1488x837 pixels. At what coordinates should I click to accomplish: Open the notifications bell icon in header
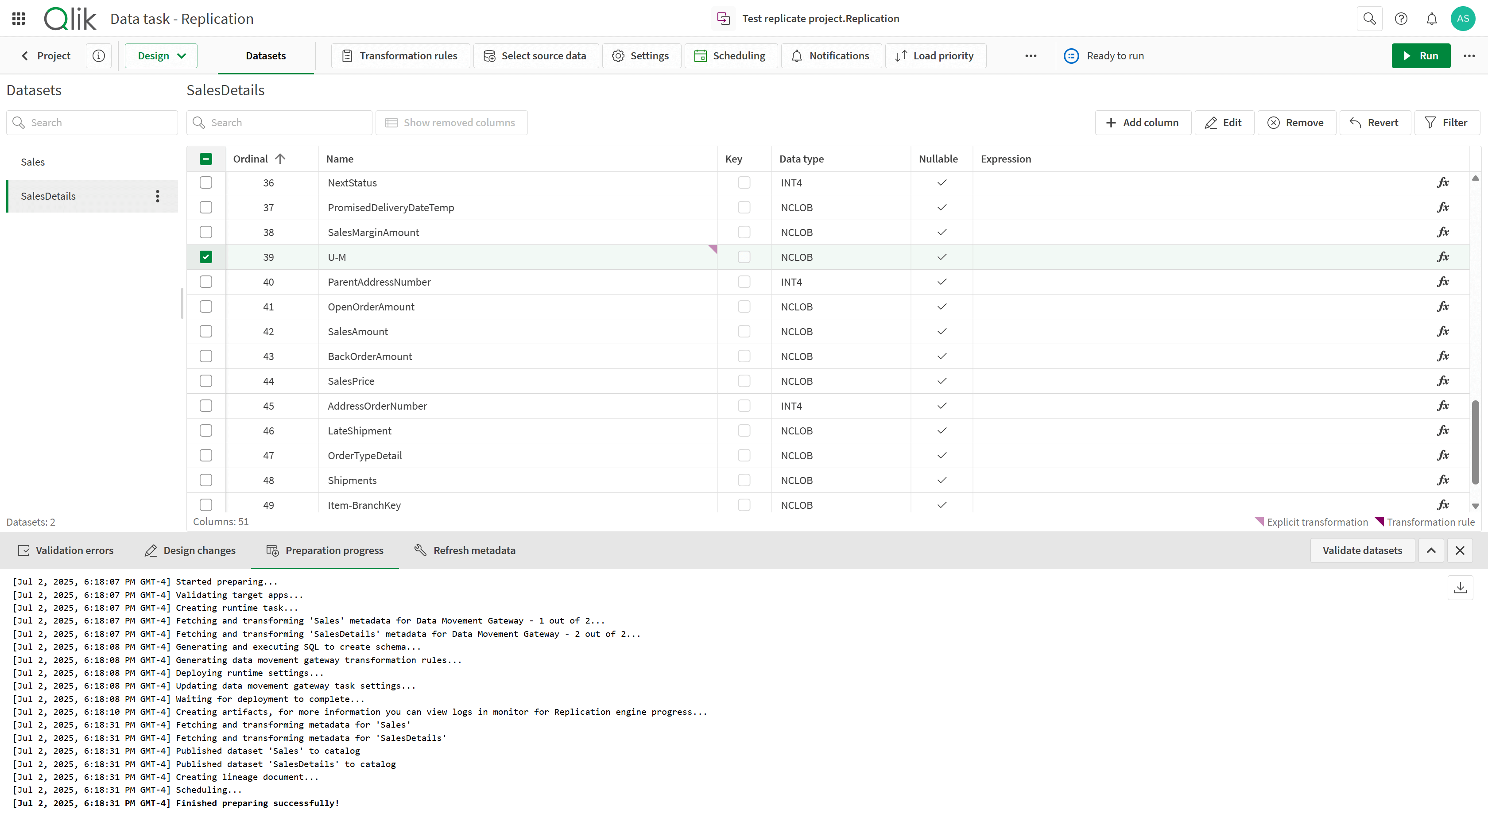pyautogui.click(x=1431, y=19)
